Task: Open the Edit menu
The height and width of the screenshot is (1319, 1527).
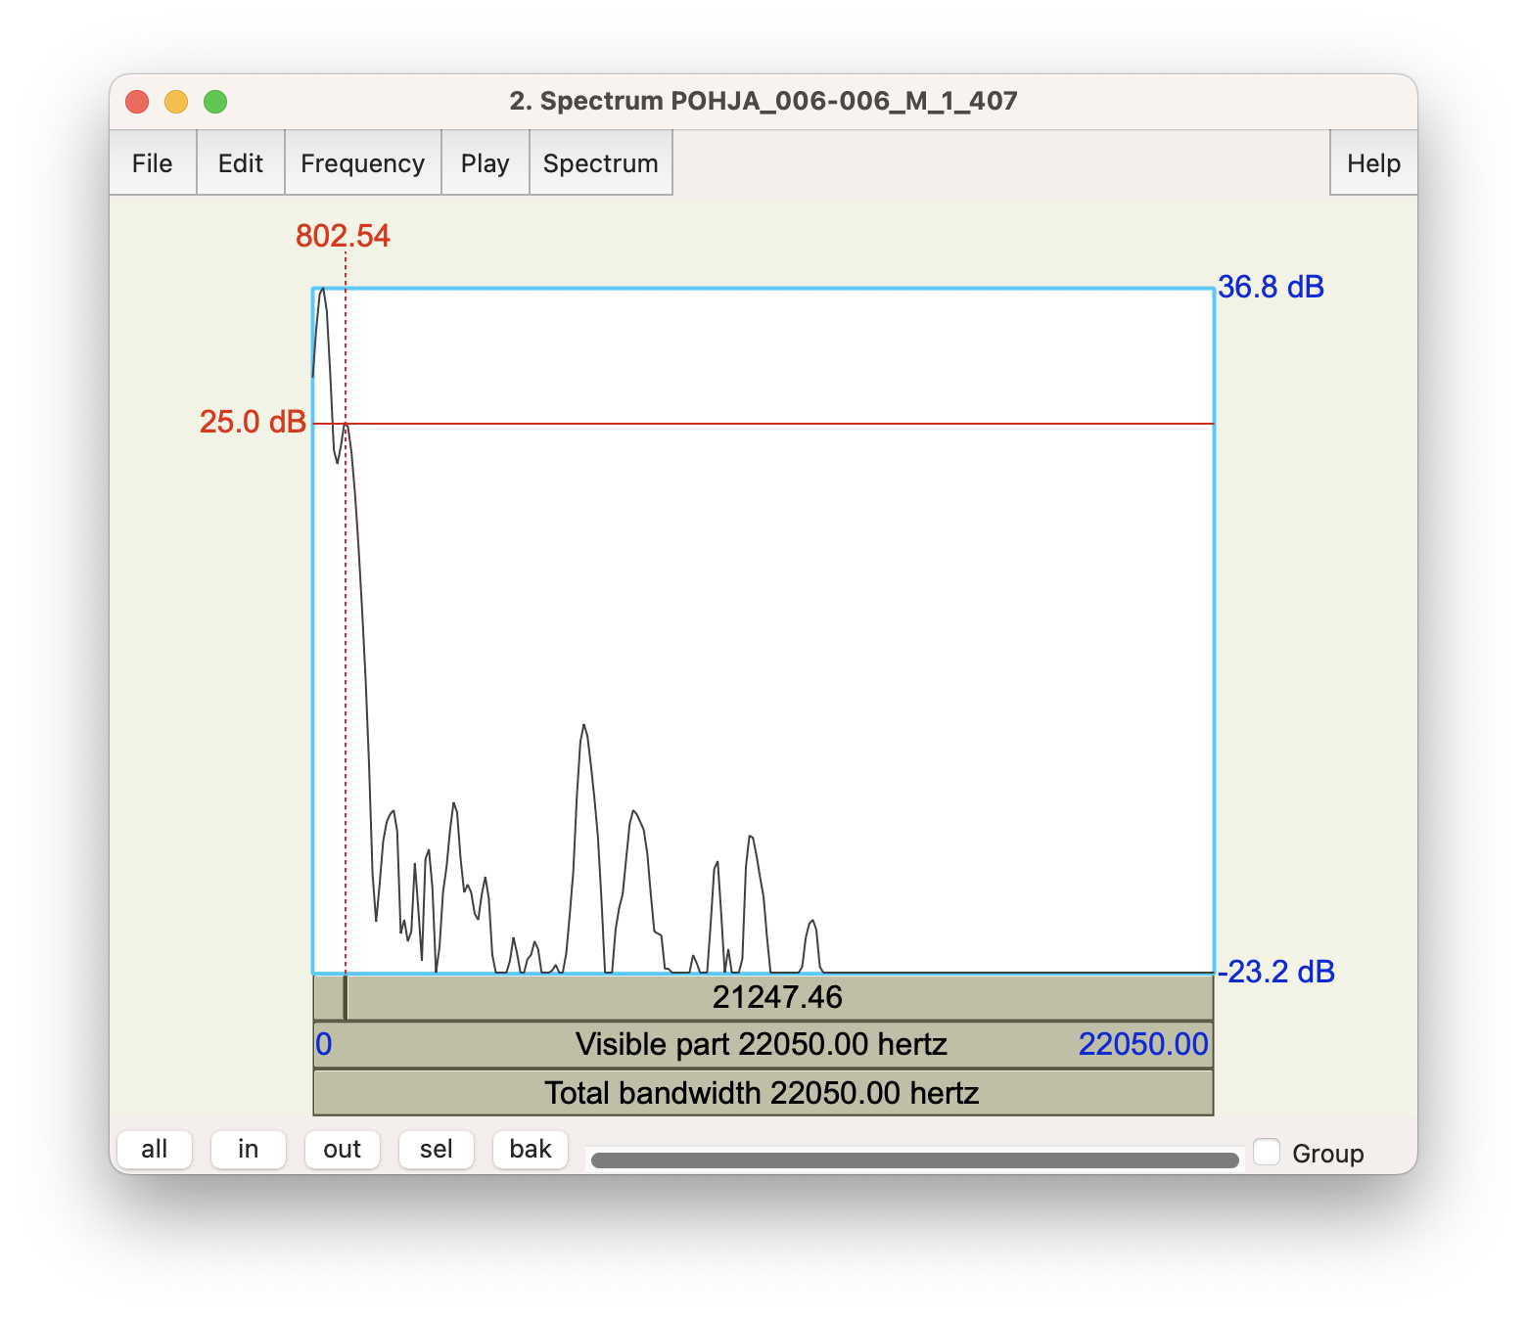Action: [x=241, y=163]
